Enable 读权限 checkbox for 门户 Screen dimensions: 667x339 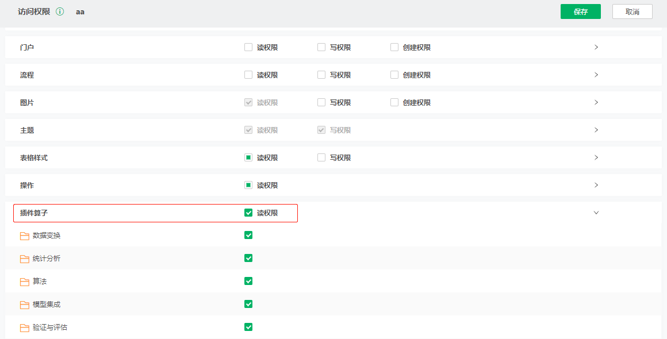(x=248, y=47)
